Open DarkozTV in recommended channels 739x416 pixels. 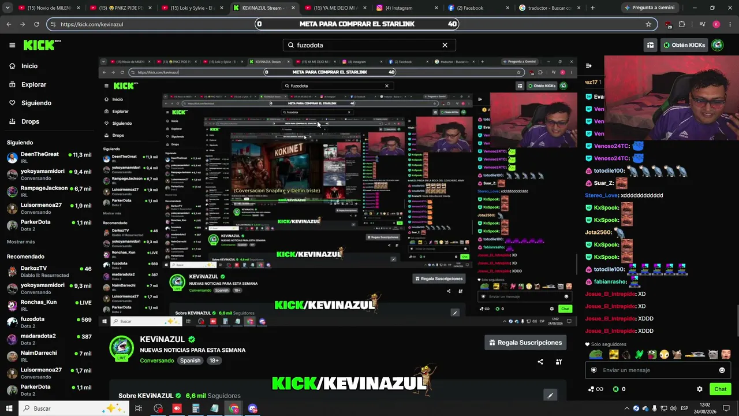49,272
